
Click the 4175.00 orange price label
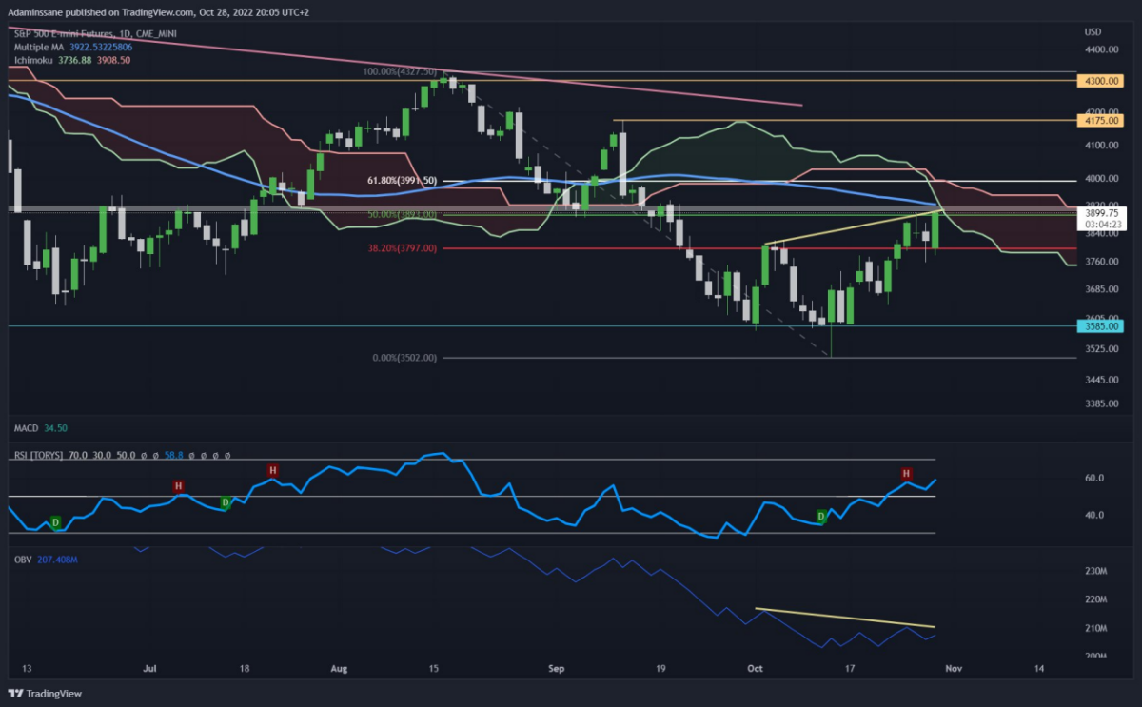(x=1101, y=121)
